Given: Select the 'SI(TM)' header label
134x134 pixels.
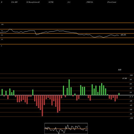Looking at the screenshot, I should (x=51, y=2).
